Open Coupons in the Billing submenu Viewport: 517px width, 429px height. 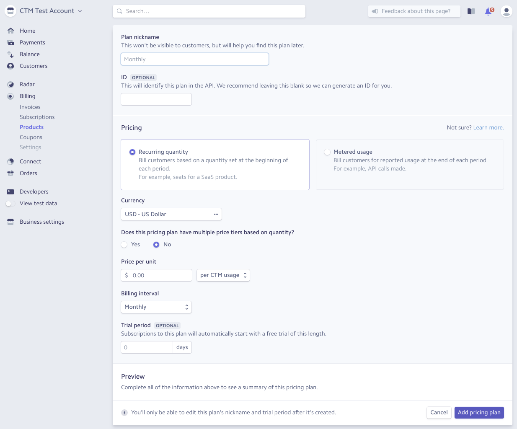point(31,137)
